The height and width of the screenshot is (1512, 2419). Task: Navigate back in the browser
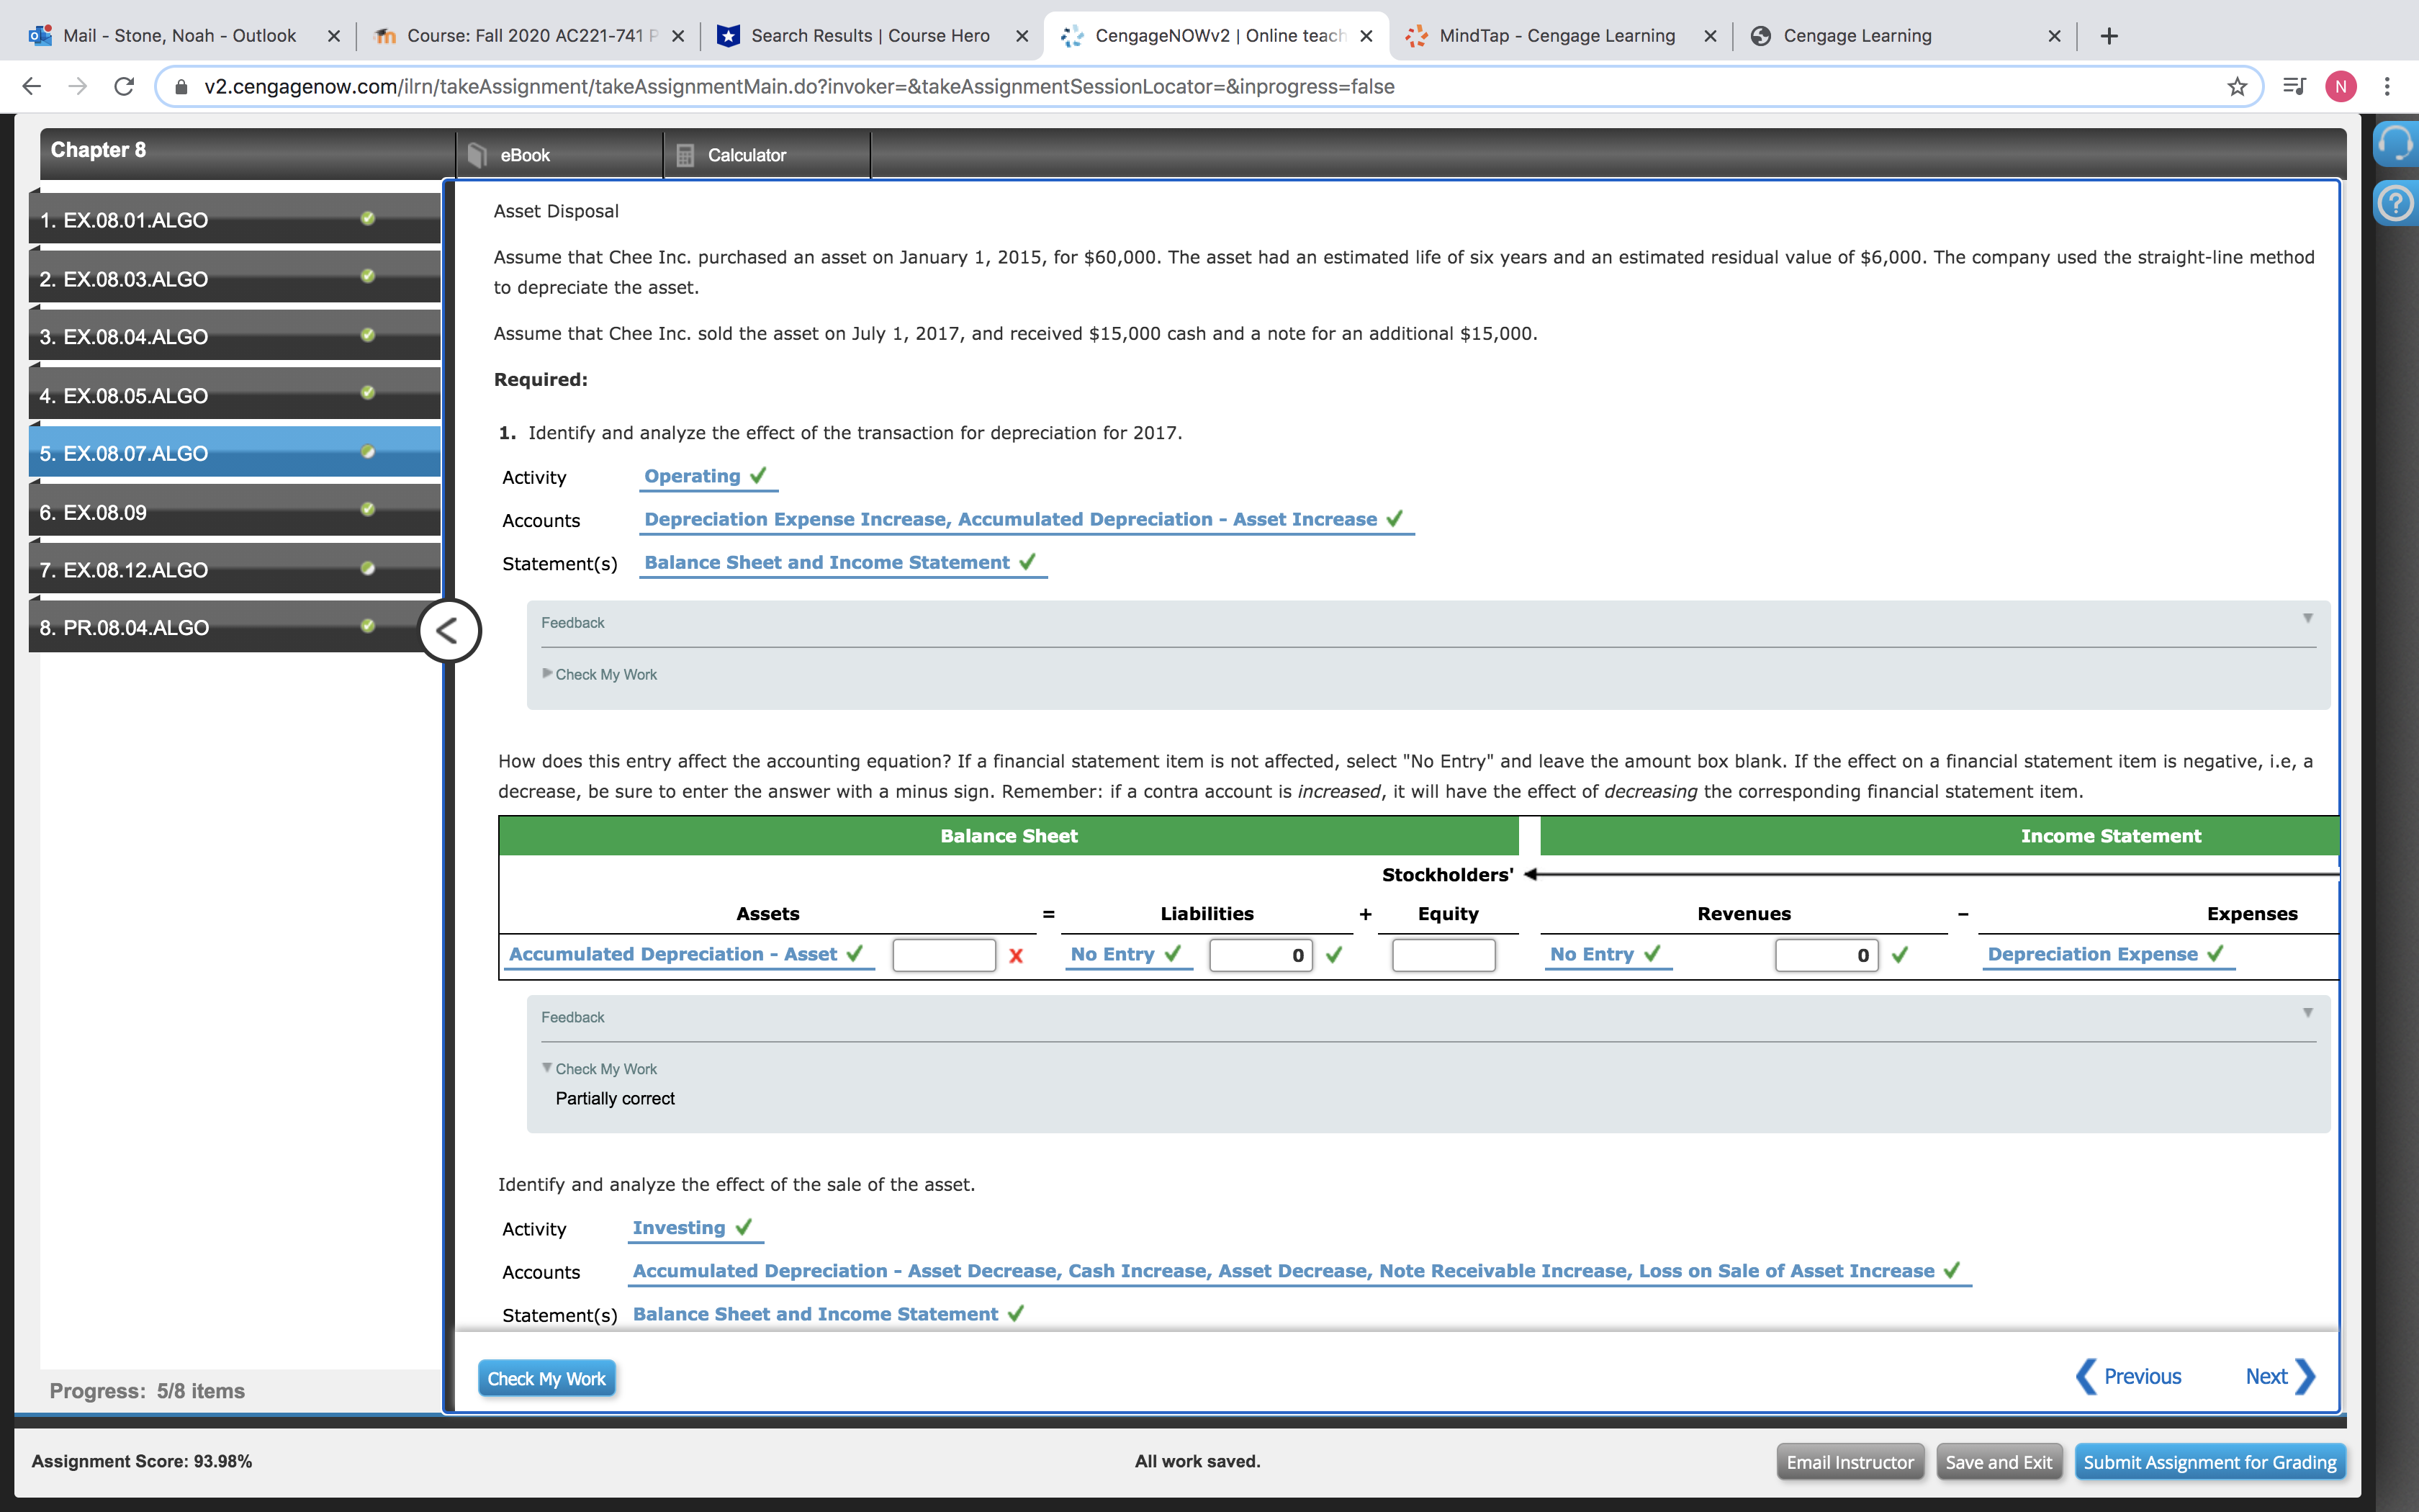[31, 86]
